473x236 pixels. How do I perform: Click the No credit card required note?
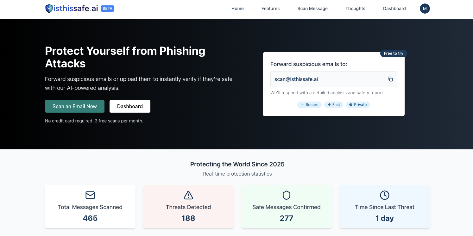click(x=94, y=121)
